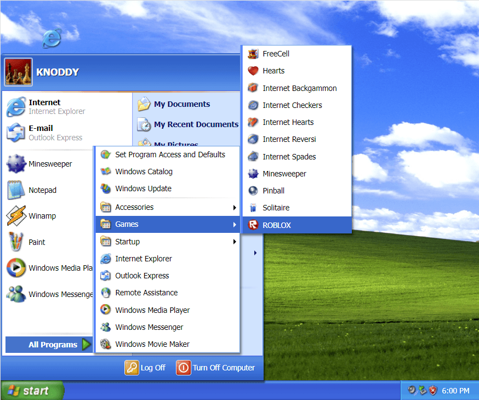Click the Log Off button
Screen dimensions: 479x400
click(x=145, y=368)
